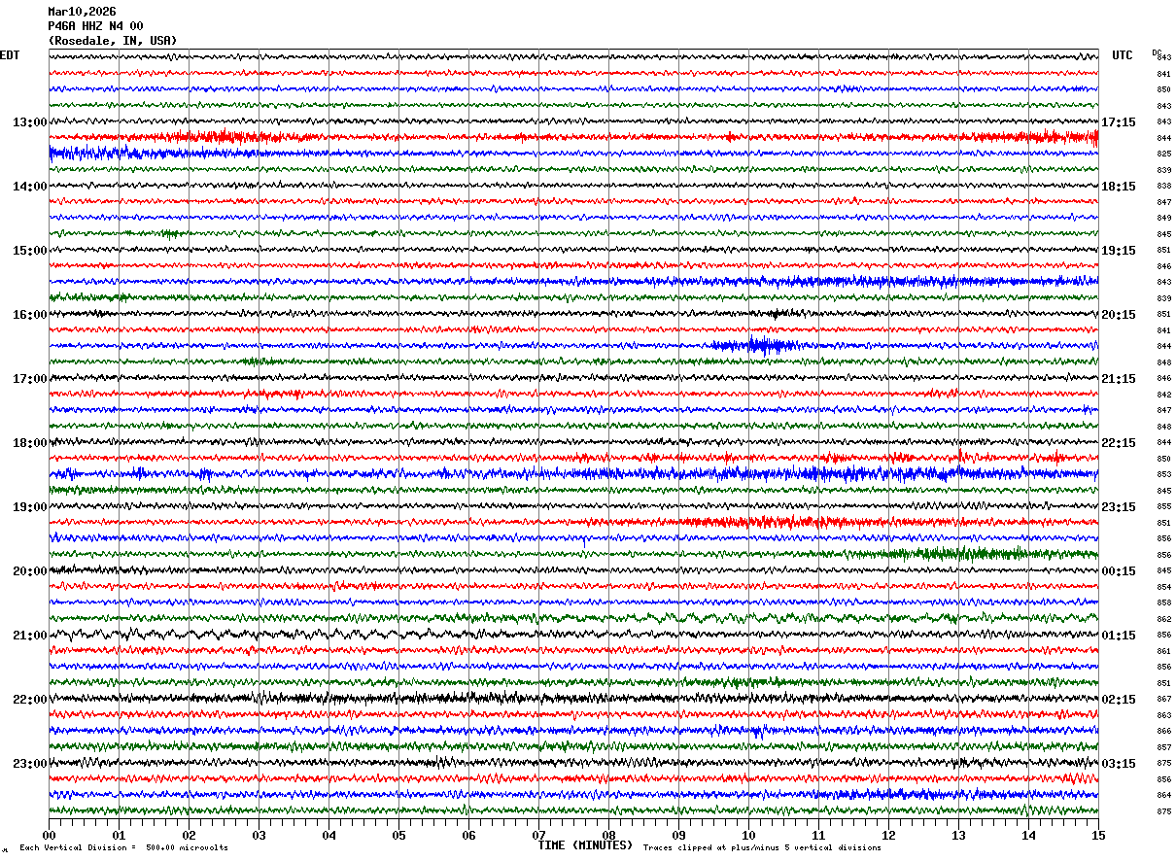Click the minute "09" tick label on the time axis
Screen dimensions: 1176x861
(x=678, y=836)
